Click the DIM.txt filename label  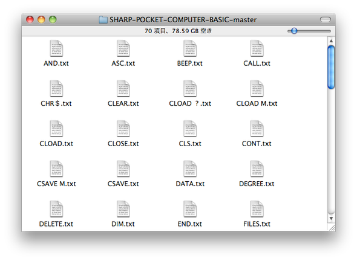(123, 224)
